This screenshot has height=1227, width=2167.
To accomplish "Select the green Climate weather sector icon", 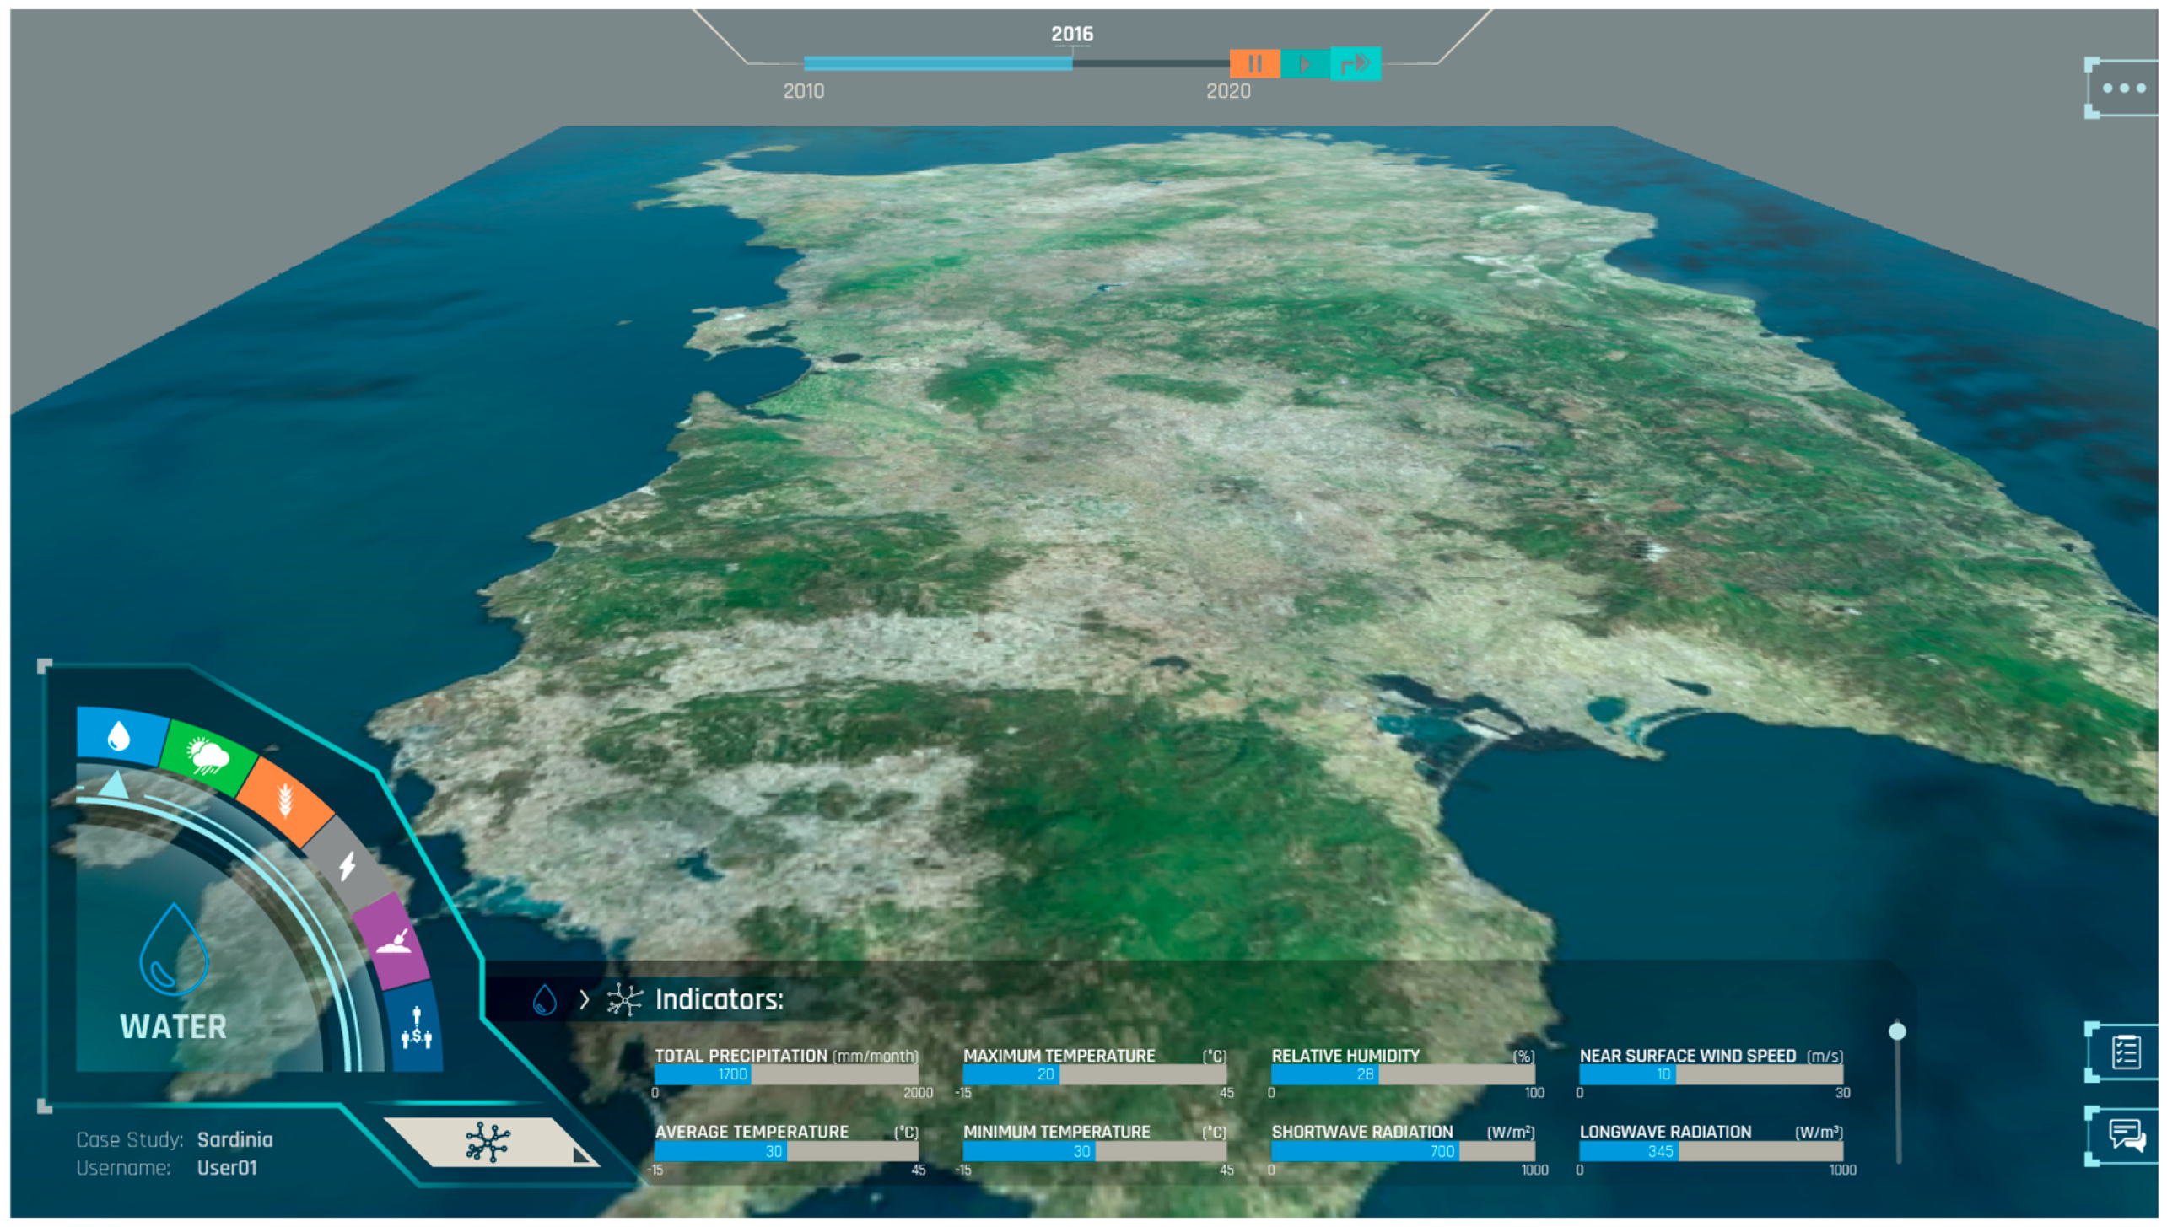I will pyautogui.click(x=208, y=756).
